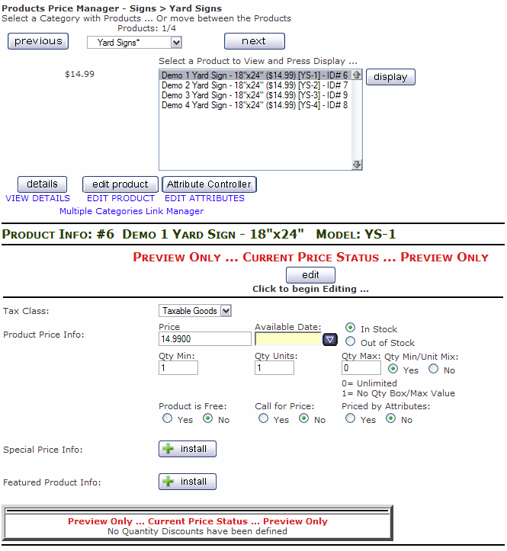Install Featured Product Info
The image size is (507, 551).
188,482
